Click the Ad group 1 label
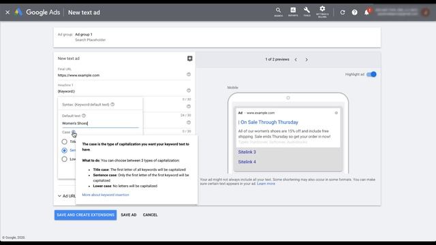Screen dimensions: 436x245 tap(84, 35)
